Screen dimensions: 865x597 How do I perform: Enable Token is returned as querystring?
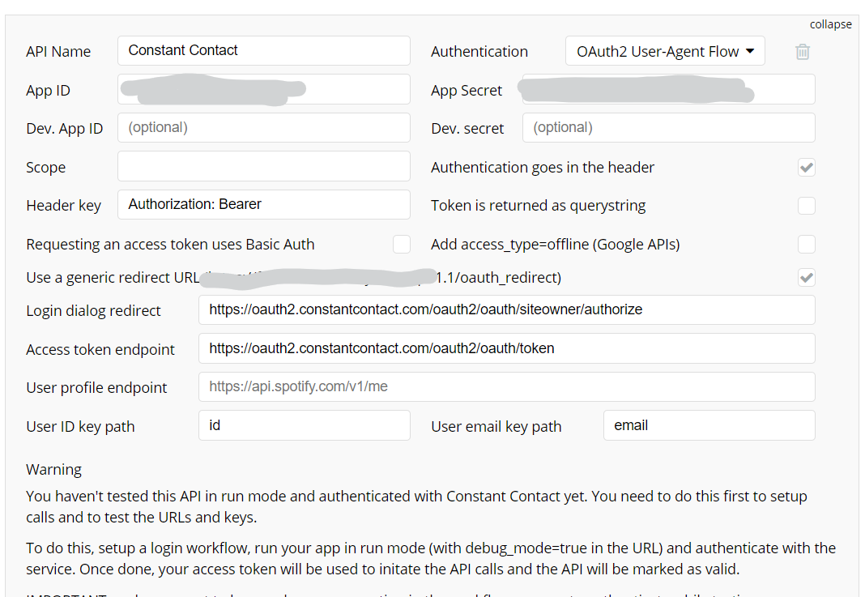coord(806,206)
